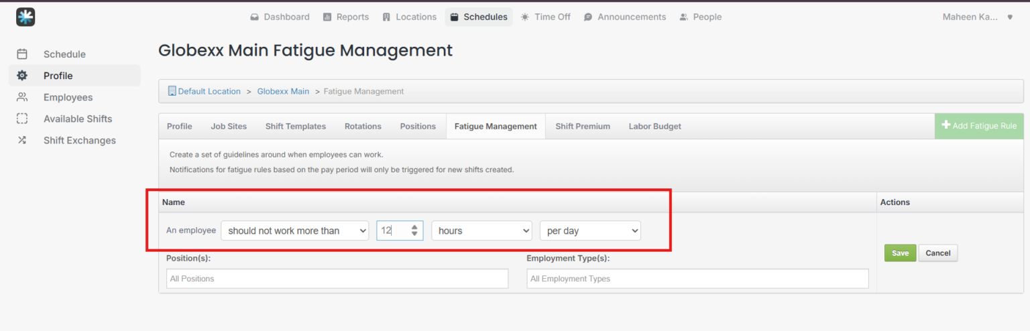Switch to the Labor Budget tab
This screenshot has height=331, width=1030.
pos(654,126)
